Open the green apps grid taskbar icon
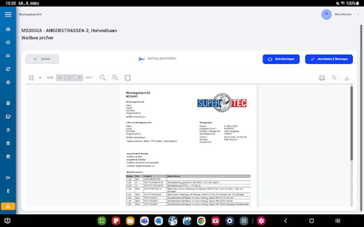The height and width of the screenshot is (227, 364). (102, 221)
